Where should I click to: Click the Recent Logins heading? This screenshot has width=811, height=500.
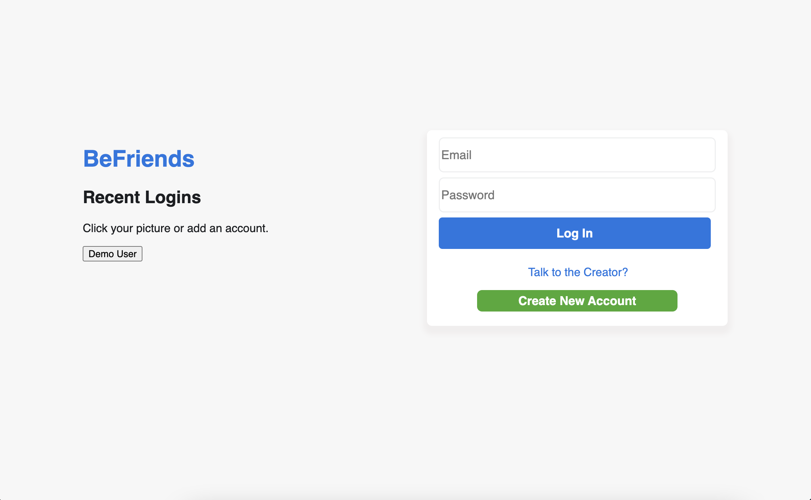pyautogui.click(x=142, y=197)
